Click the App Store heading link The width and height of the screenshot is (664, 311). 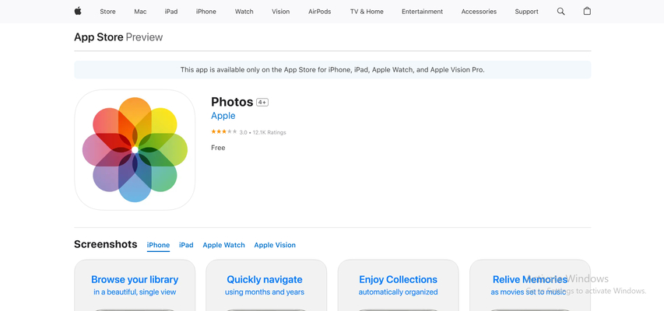click(99, 37)
